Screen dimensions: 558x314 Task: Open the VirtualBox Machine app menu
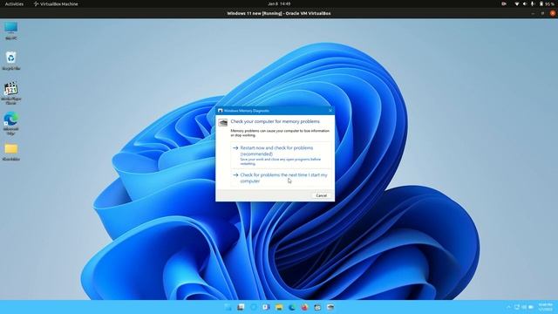point(56,3)
